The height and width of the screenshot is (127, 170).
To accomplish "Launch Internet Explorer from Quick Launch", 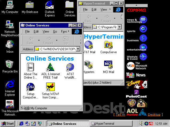I will (x=21, y=124).
